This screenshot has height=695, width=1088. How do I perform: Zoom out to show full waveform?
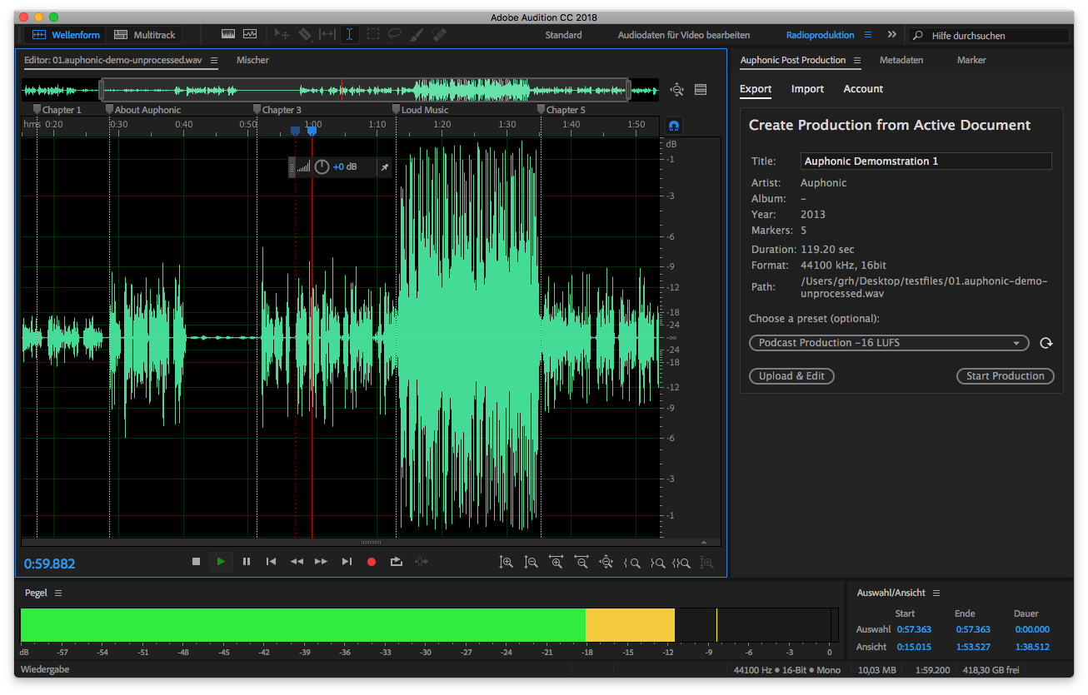(x=606, y=562)
